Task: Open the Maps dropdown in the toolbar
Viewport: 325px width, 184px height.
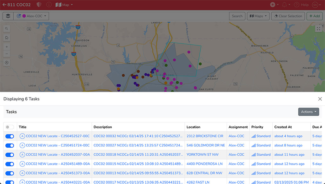Action: 258,16
